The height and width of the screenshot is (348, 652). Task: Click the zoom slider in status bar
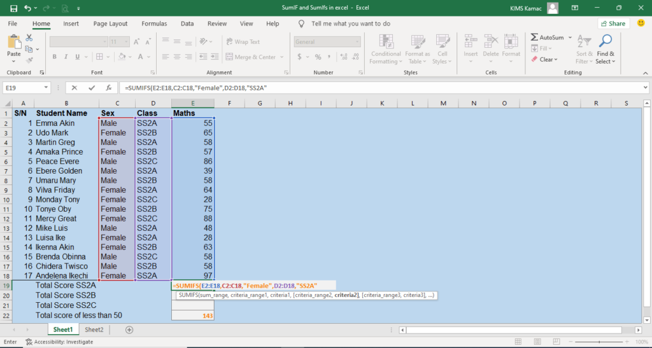coord(599,342)
